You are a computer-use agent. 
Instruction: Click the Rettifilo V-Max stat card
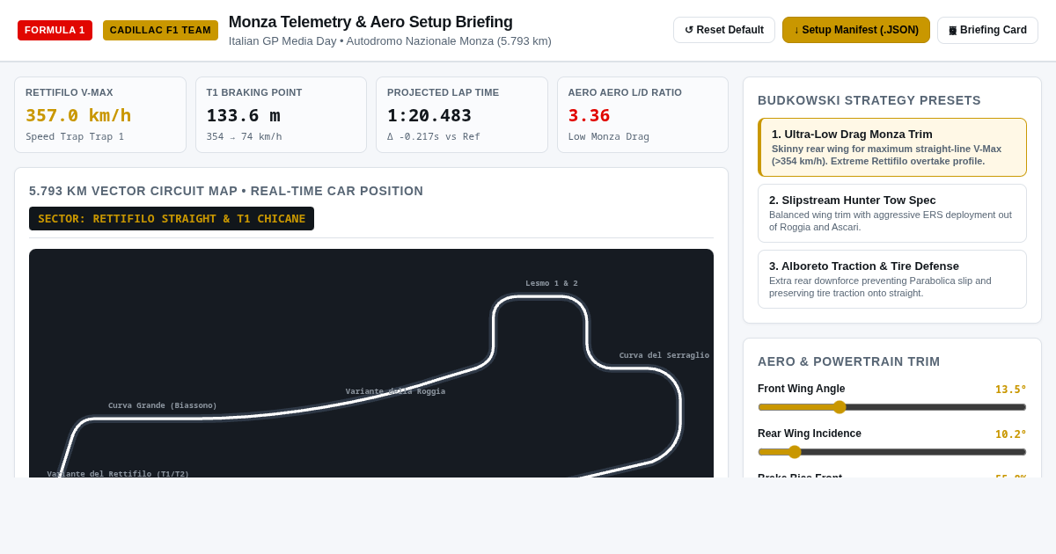click(x=100, y=114)
